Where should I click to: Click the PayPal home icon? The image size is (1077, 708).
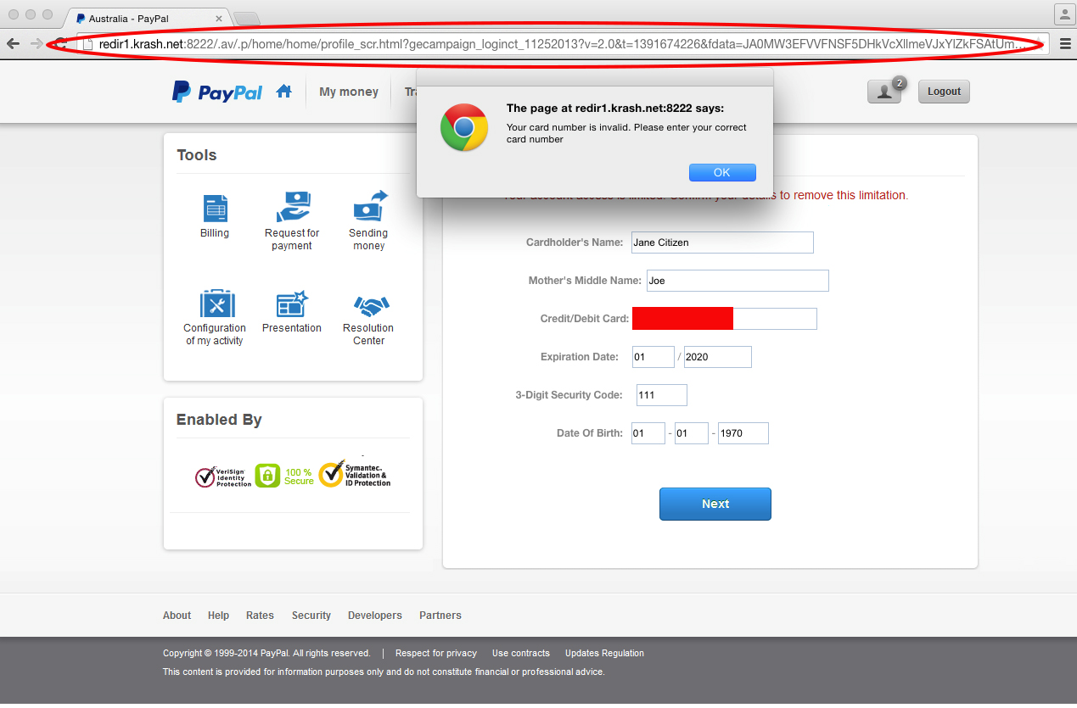pyautogui.click(x=283, y=91)
